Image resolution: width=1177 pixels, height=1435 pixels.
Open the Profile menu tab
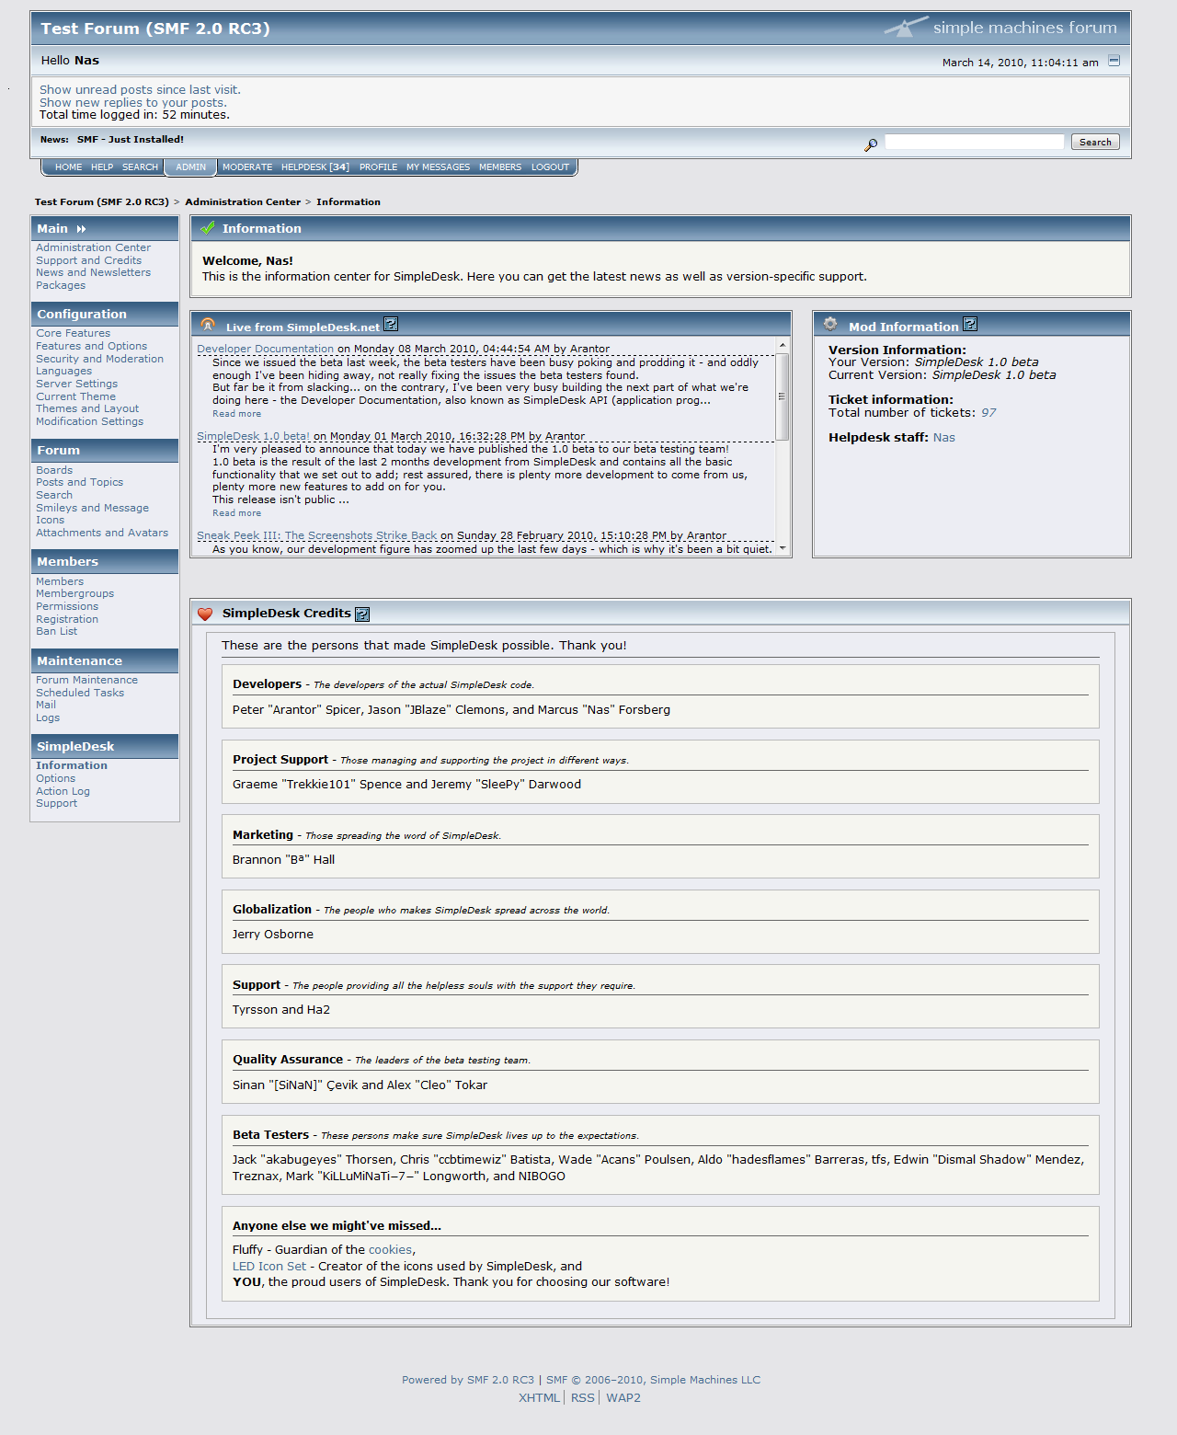378,167
